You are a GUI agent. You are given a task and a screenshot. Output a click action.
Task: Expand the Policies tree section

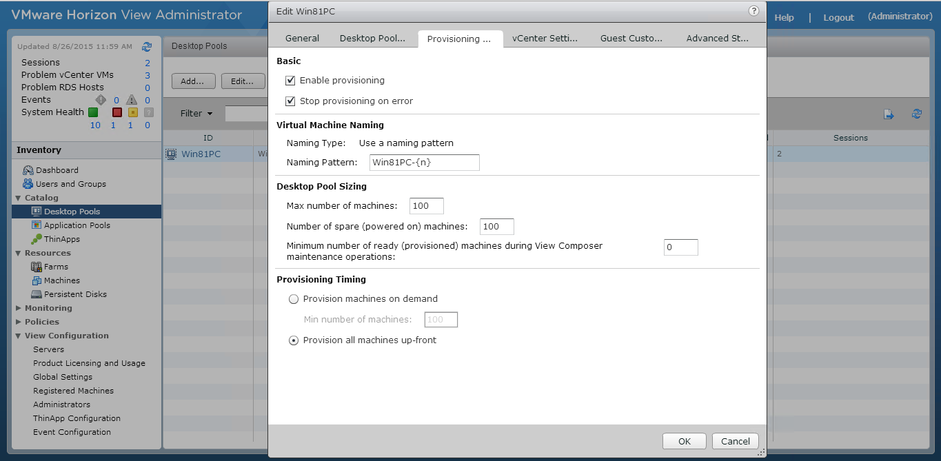click(x=19, y=322)
